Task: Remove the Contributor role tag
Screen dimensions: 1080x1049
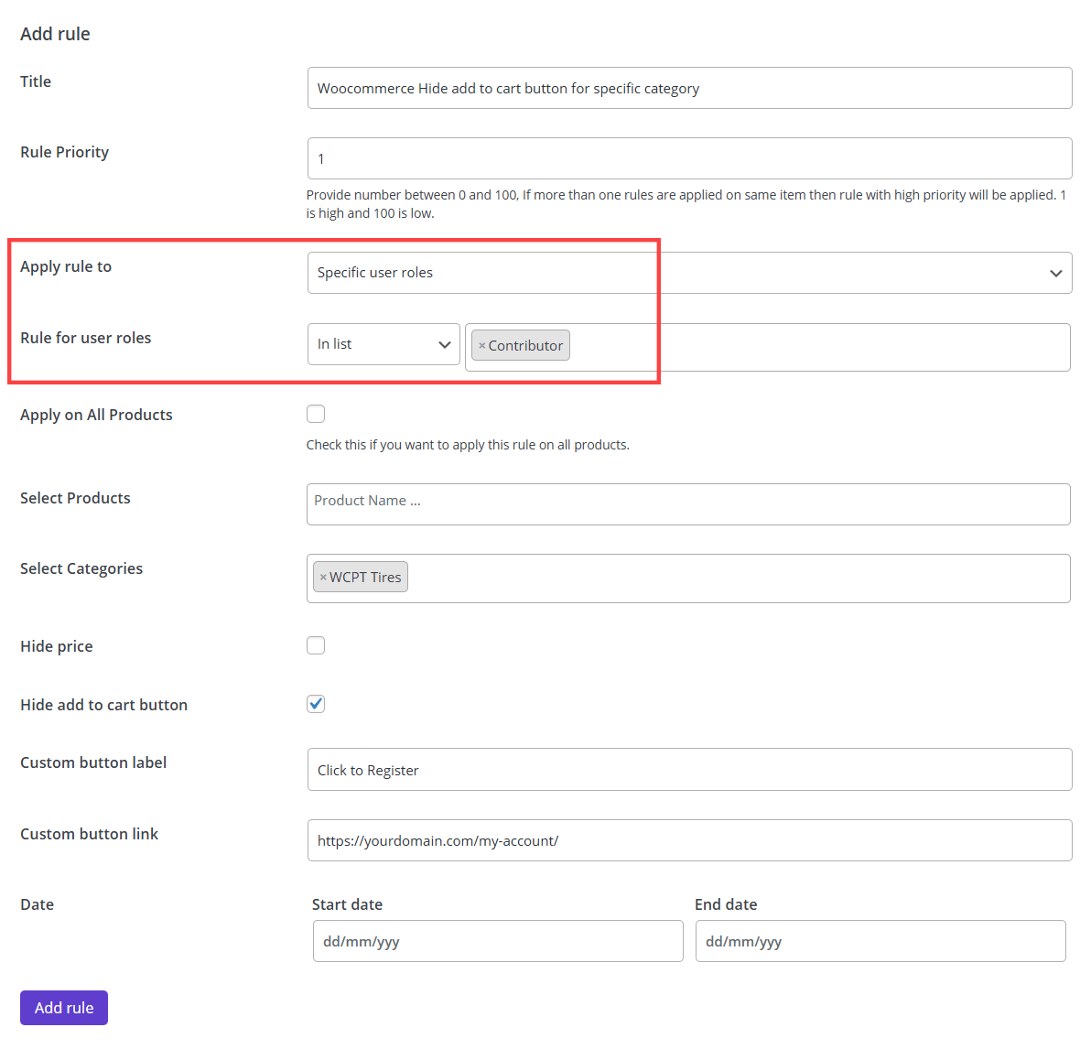Action: click(x=482, y=346)
